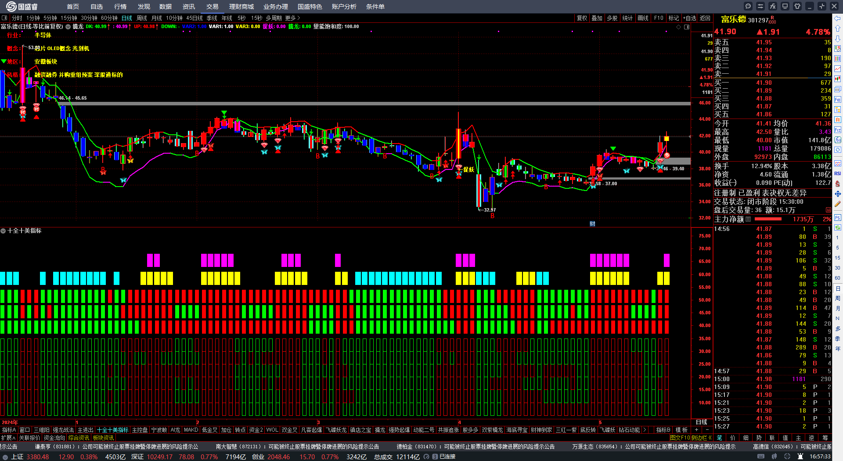Select the 筹 tab in quote panel
Image resolution: width=843 pixels, height=461 pixels.
pyautogui.click(x=825, y=438)
